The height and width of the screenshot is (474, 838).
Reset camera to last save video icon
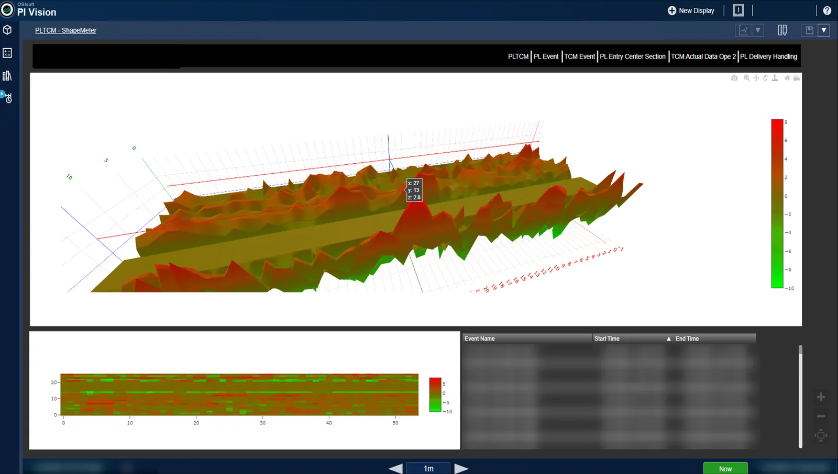pyautogui.click(x=797, y=78)
